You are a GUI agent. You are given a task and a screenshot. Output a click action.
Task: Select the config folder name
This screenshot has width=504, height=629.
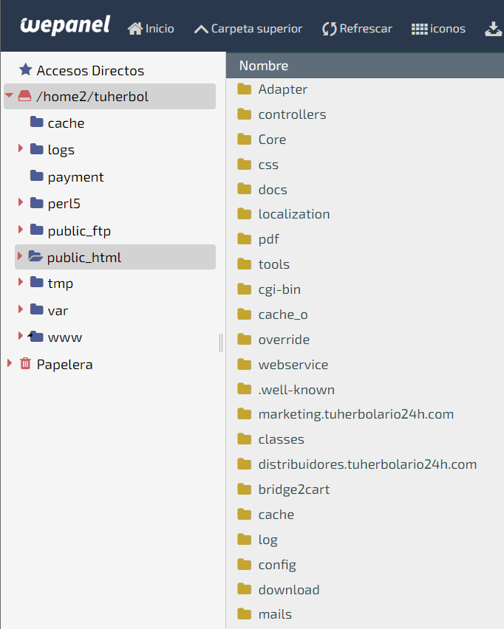(x=277, y=565)
